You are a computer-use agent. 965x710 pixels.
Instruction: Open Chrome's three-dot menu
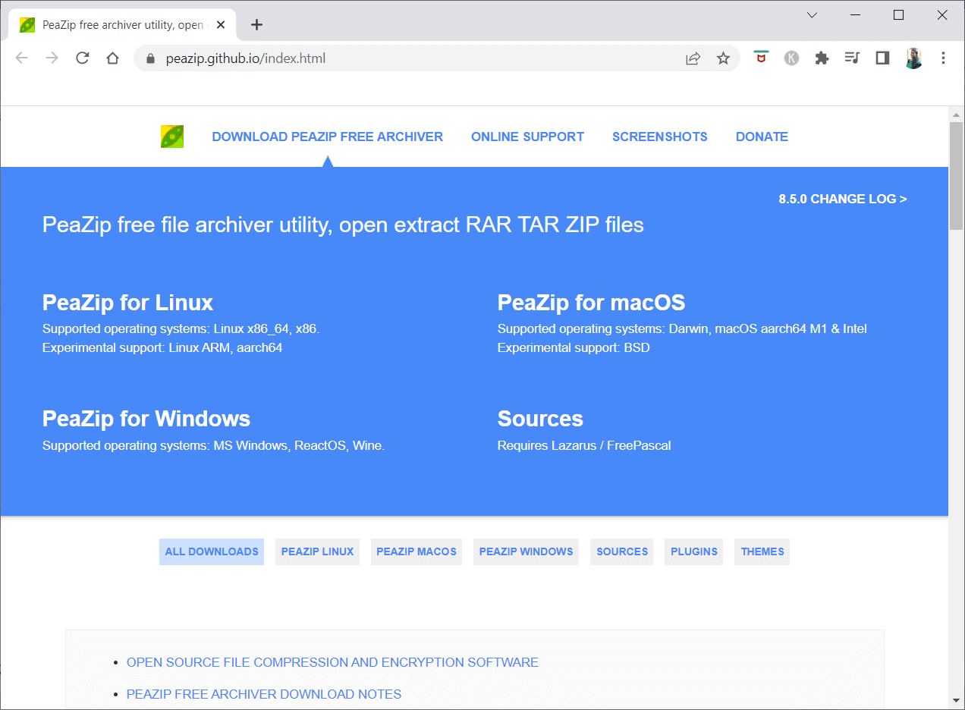pos(944,58)
